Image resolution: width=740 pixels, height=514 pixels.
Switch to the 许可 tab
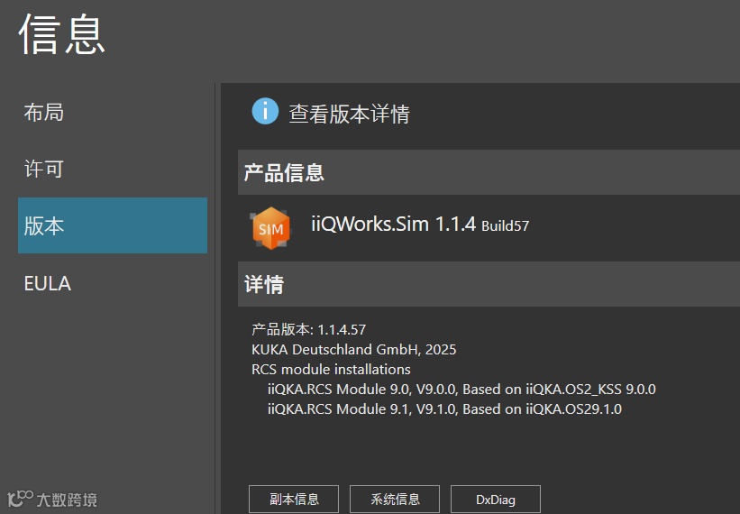tap(44, 169)
